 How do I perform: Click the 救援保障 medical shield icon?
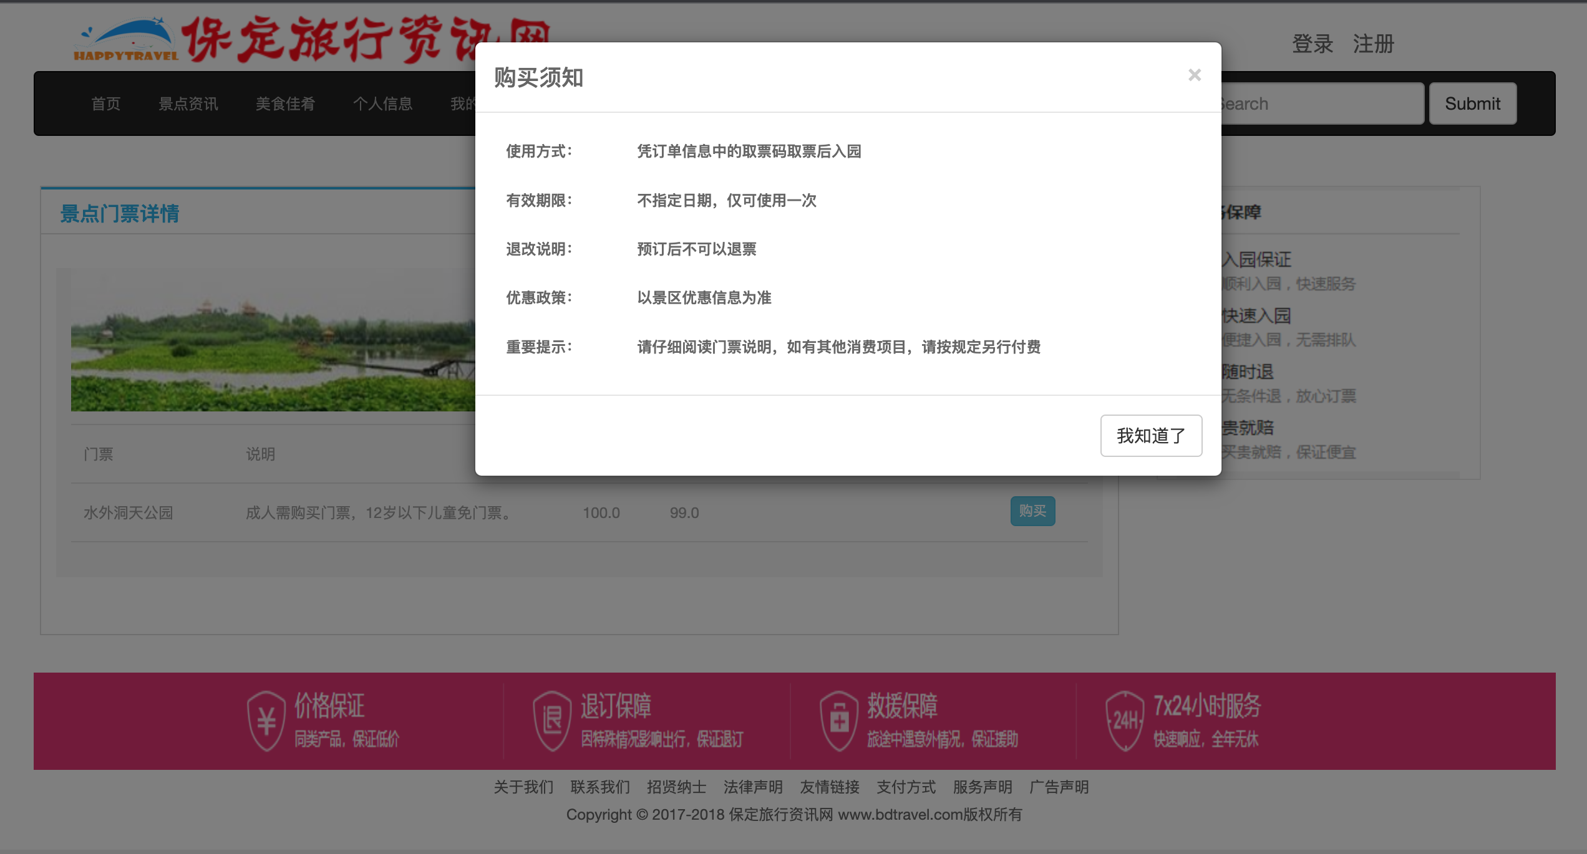pos(839,721)
